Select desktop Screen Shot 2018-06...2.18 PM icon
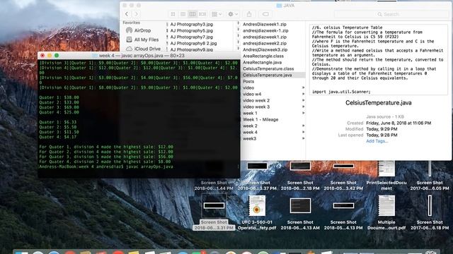Image resolution: width=453 pixels, height=254 pixels. (x=300, y=166)
